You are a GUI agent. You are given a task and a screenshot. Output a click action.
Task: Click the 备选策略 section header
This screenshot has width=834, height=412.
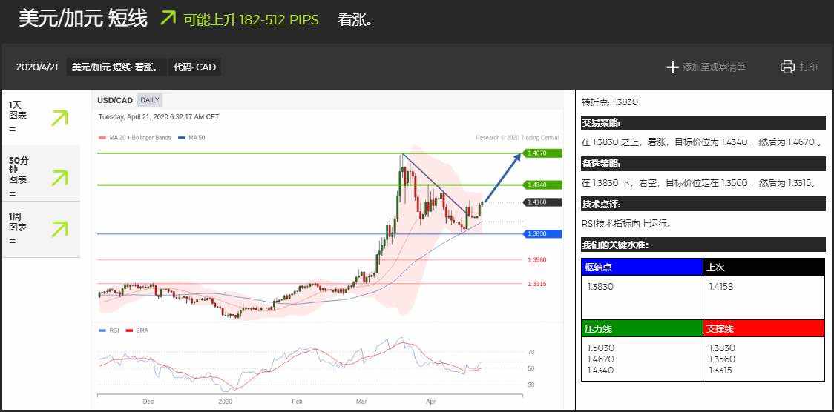pyautogui.click(x=703, y=164)
